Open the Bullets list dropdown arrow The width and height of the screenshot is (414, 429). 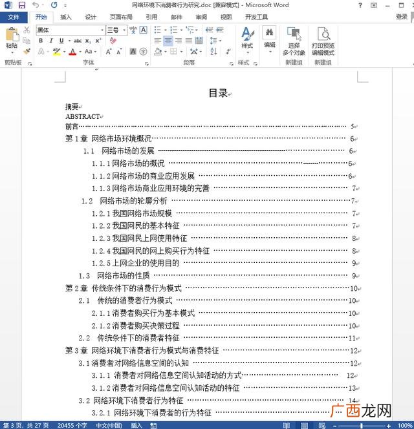166,30
